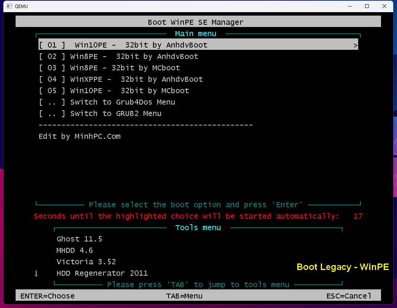Click the QEMU window icon
The image size is (397, 308).
[x=10, y=6]
